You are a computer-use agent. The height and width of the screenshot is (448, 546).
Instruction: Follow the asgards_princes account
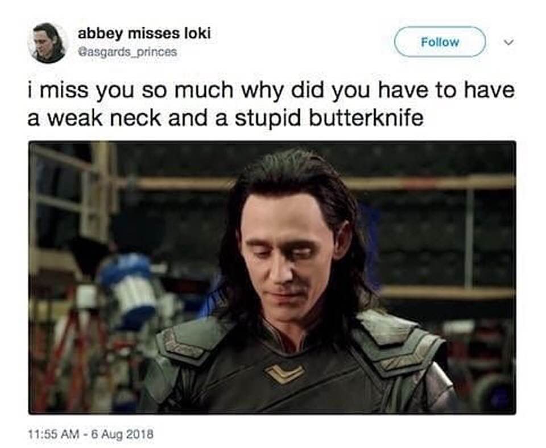440,42
